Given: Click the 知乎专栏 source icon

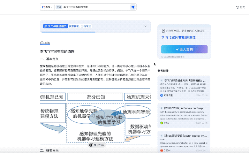Looking at the screenshot, I should click(162, 95).
